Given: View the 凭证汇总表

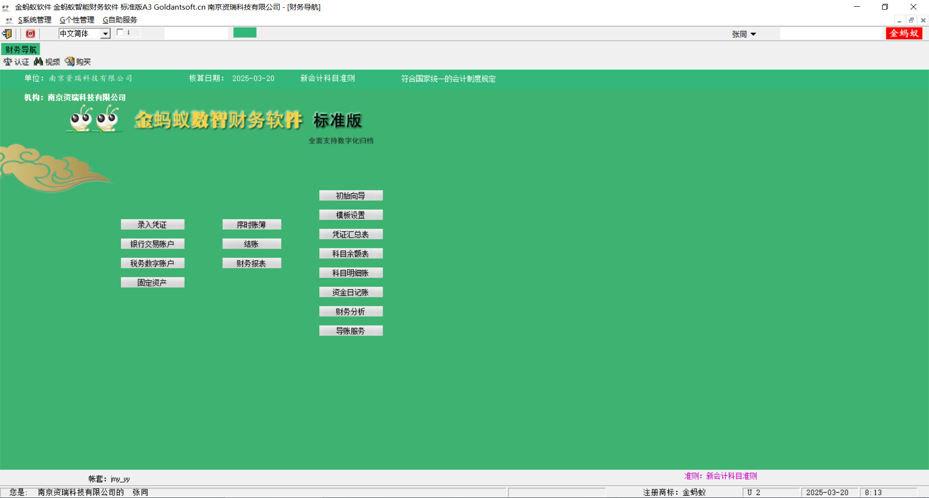Looking at the screenshot, I should [351, 234].
